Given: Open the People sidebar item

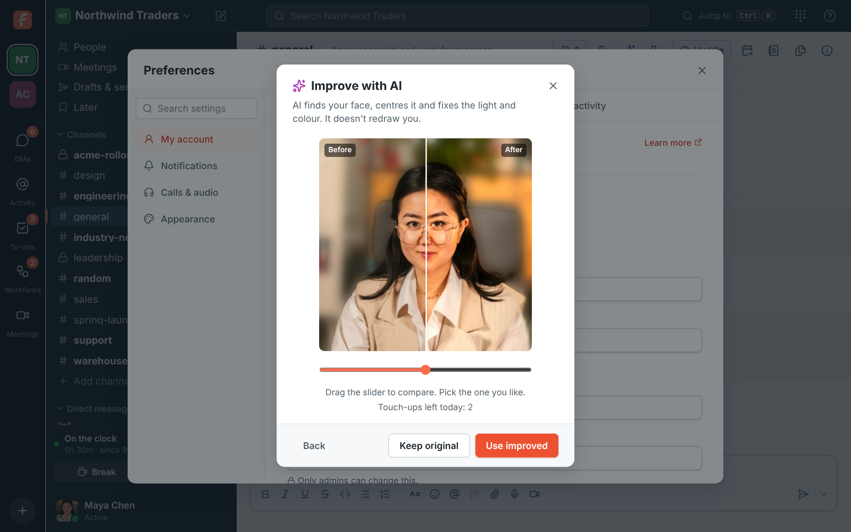Looking at the screenshot, I should [89, 47].
